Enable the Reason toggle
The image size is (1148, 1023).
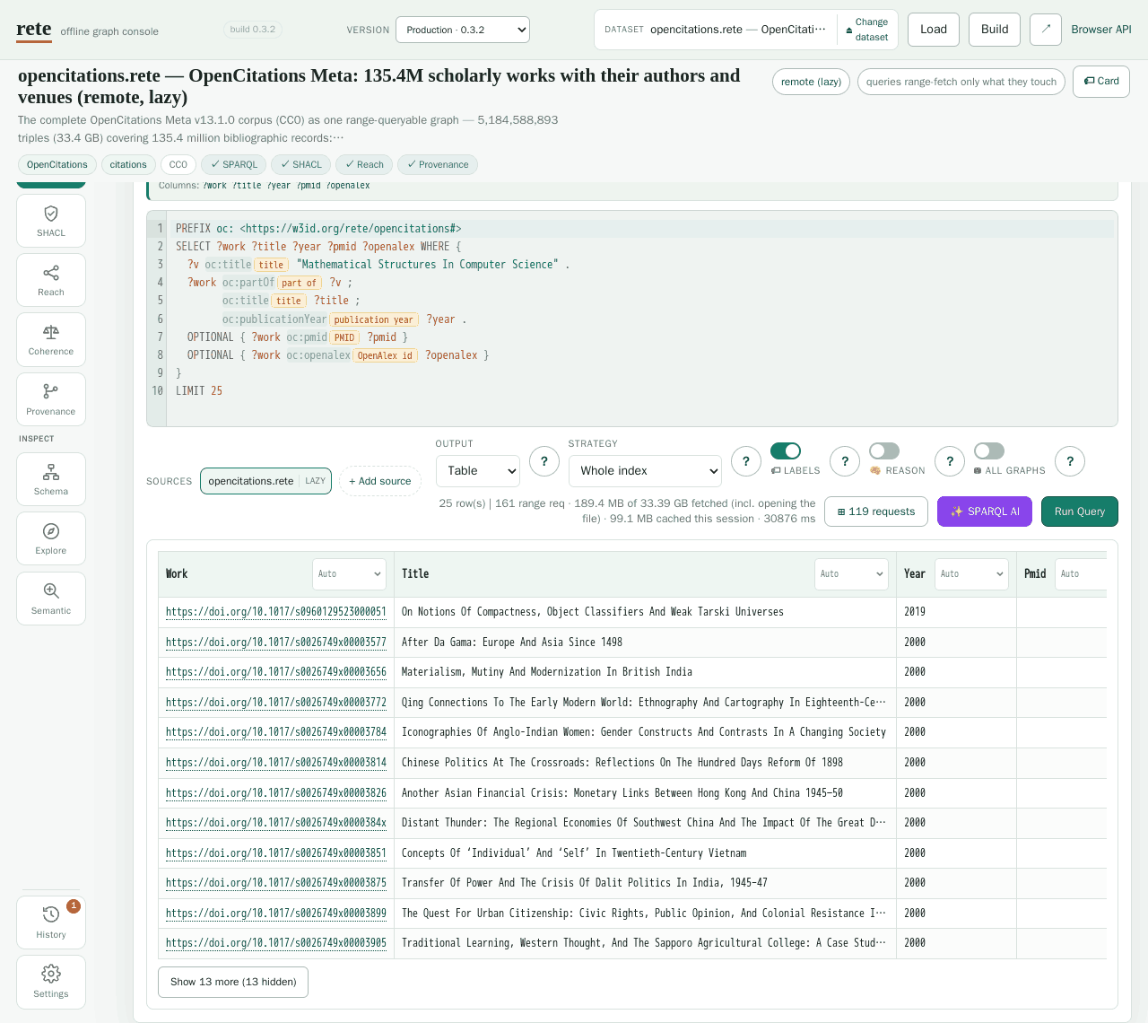point(884,450)
